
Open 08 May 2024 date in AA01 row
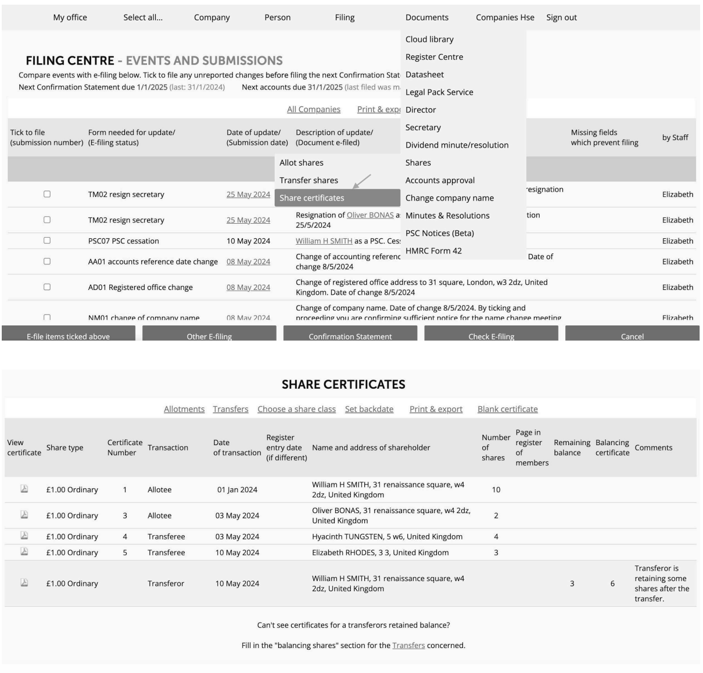point(248,262)
